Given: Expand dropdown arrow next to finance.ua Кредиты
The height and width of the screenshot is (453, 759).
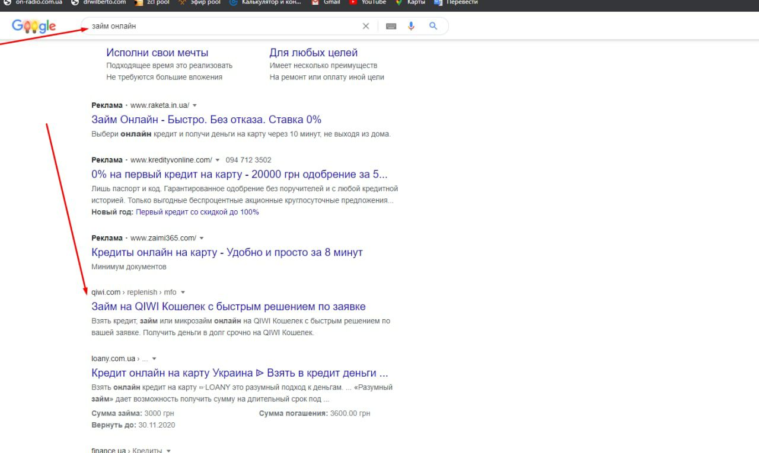Looking at the screenshot, I should 168,451.
